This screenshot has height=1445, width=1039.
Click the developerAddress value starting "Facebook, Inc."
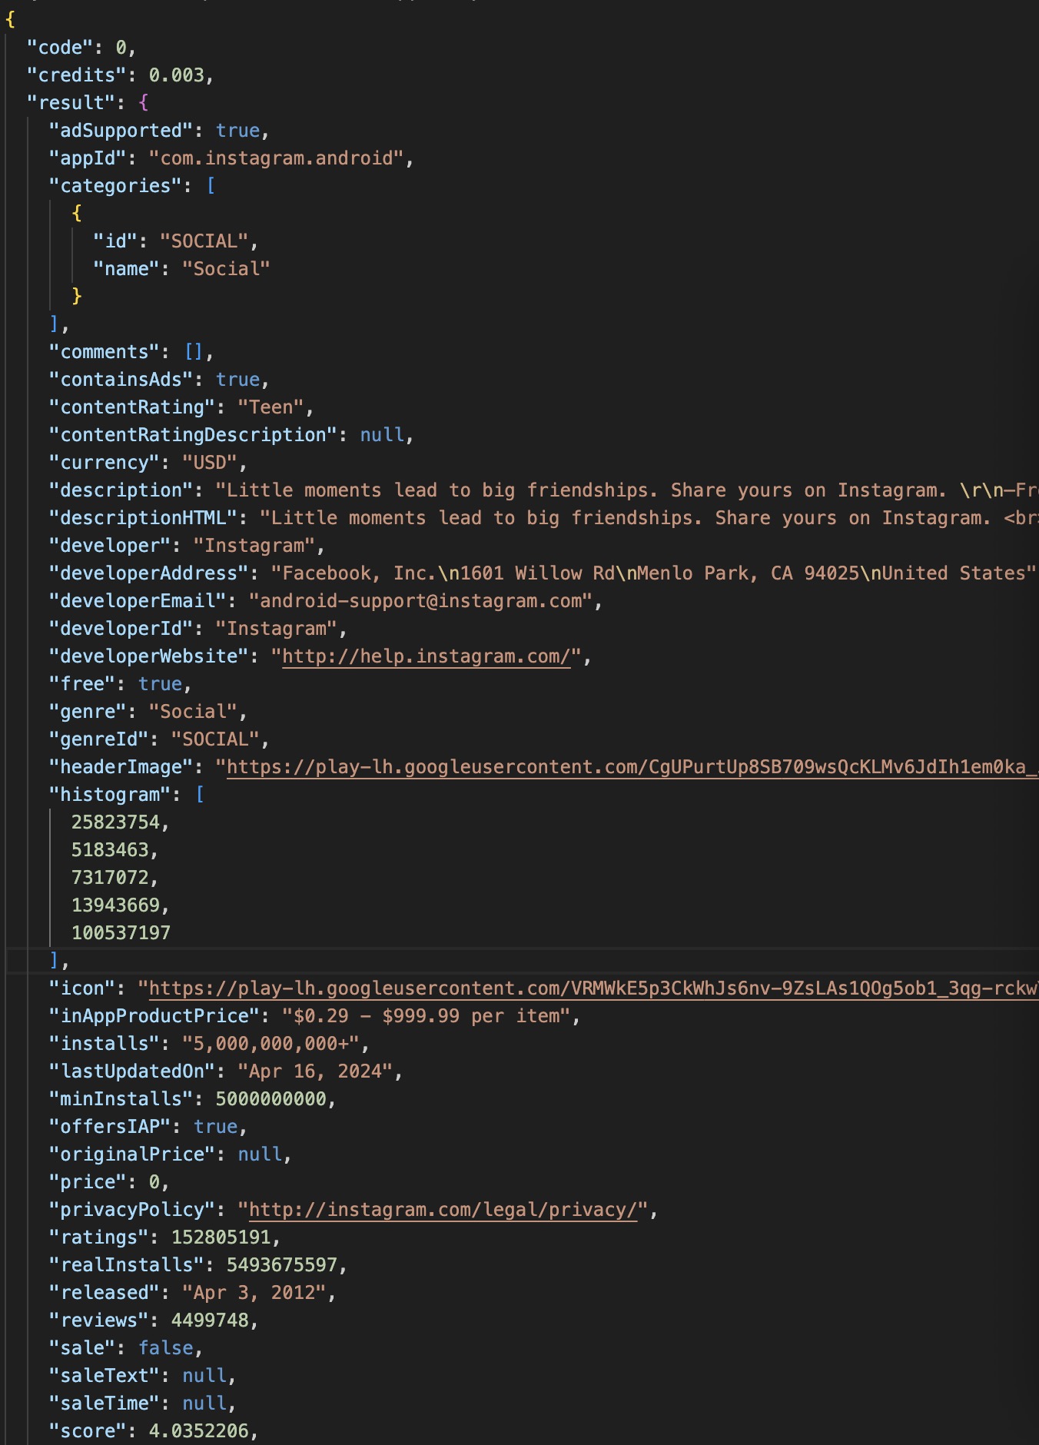(x=654, y=573)
